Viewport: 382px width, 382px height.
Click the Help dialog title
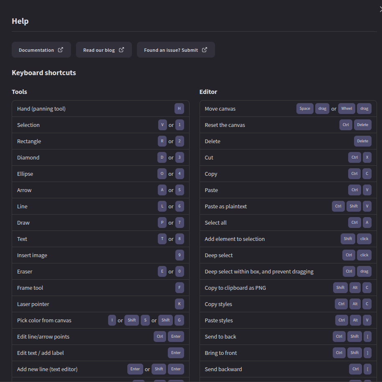point(20,21)
